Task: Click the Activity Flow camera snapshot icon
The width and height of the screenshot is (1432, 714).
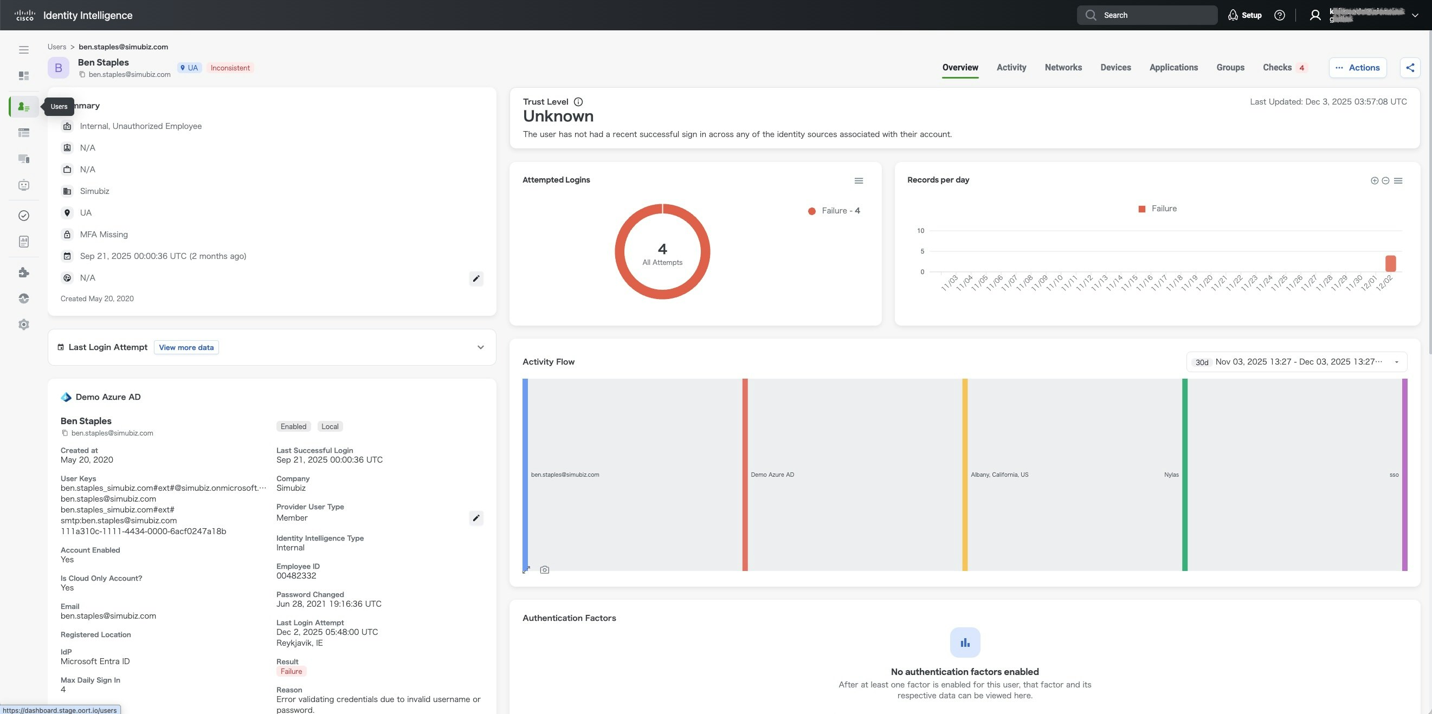Action: 544,569
